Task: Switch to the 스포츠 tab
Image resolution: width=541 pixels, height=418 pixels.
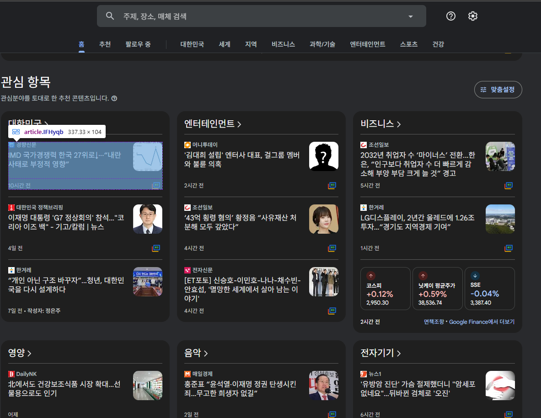Action: [x=408, y=44]
